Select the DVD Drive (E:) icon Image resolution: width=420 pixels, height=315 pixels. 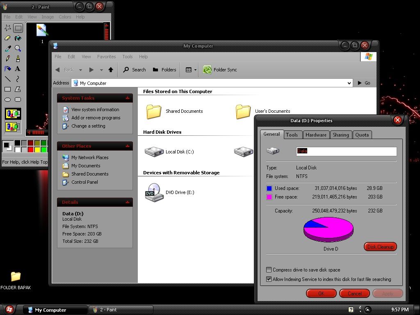(x=154, y=192)
